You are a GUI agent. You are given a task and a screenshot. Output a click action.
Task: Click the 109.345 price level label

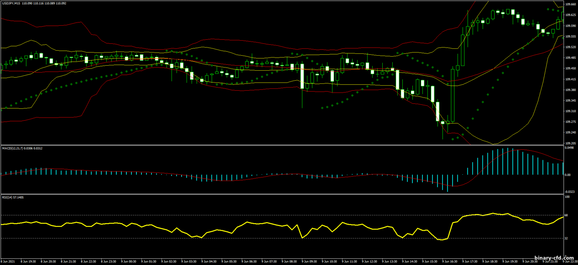tap(570, 101)
